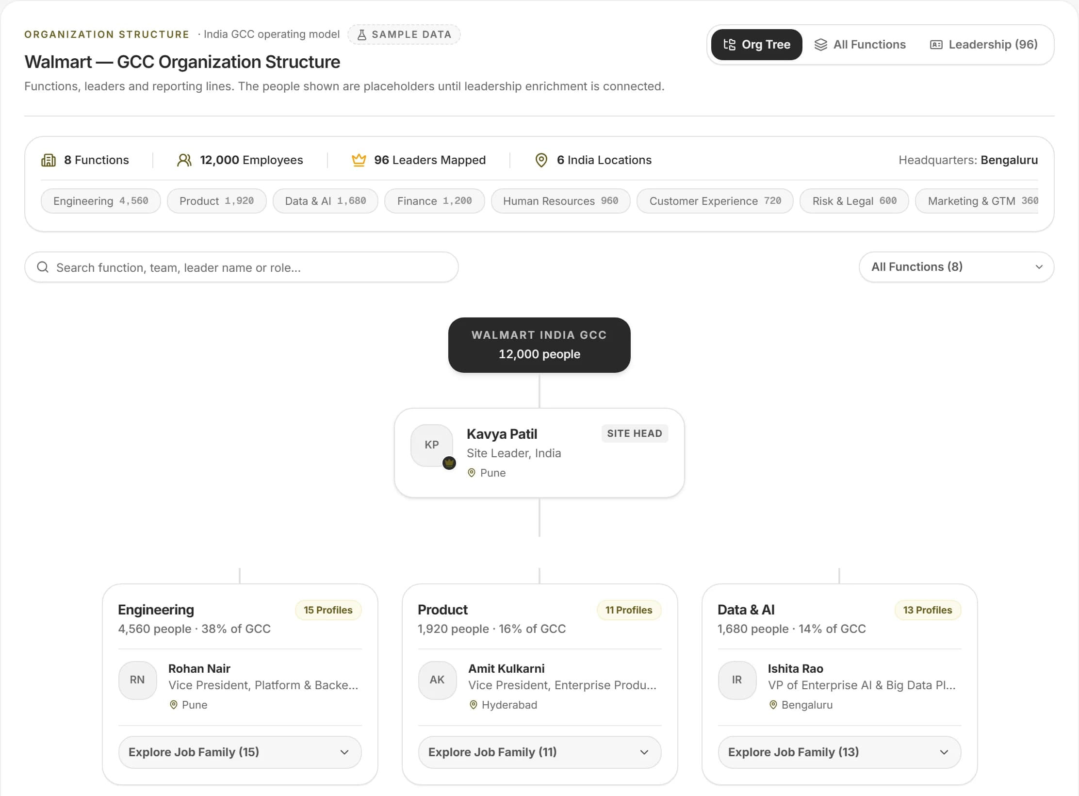The image size is (1079, 796).
Task: Click the flask icon in Sample Data badge
Action: [x=362, y=34]
